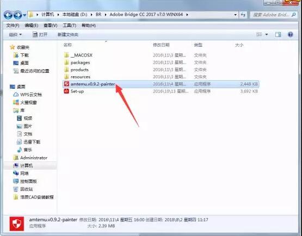Open the 查看(V) menu
This screenshot has height=236, width=302.
click(50, 26)
